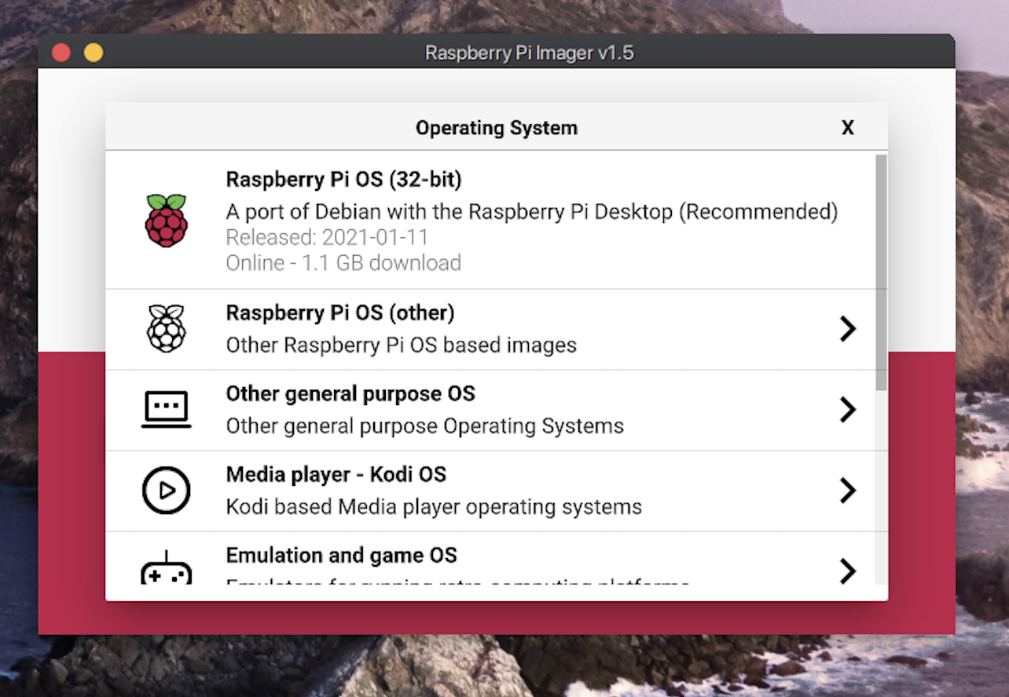Screen dimensions: 1009x697
Task: Click the laptop icon for Other general purpose OS
Action: [167, 409]
